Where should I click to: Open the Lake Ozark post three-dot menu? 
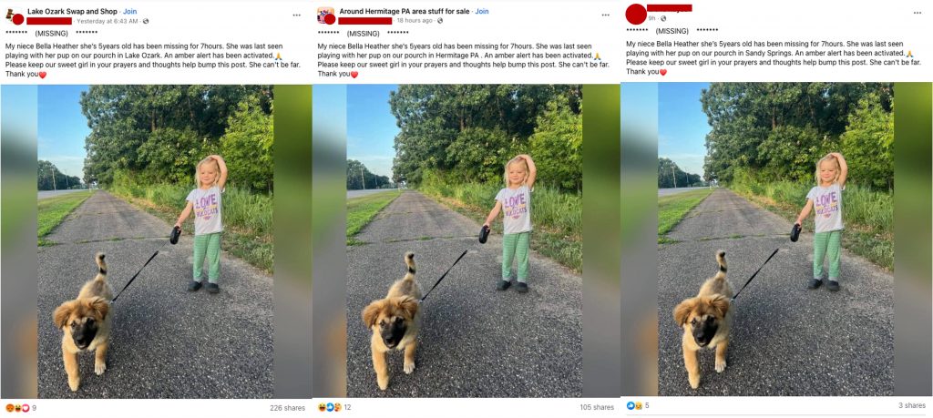[x=296, y=15]
